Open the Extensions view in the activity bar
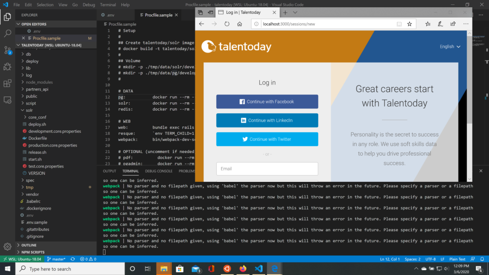The image size is (489, 275). [8, 83]
